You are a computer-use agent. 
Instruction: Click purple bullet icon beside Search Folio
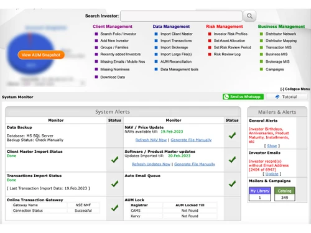pos(96,34)
